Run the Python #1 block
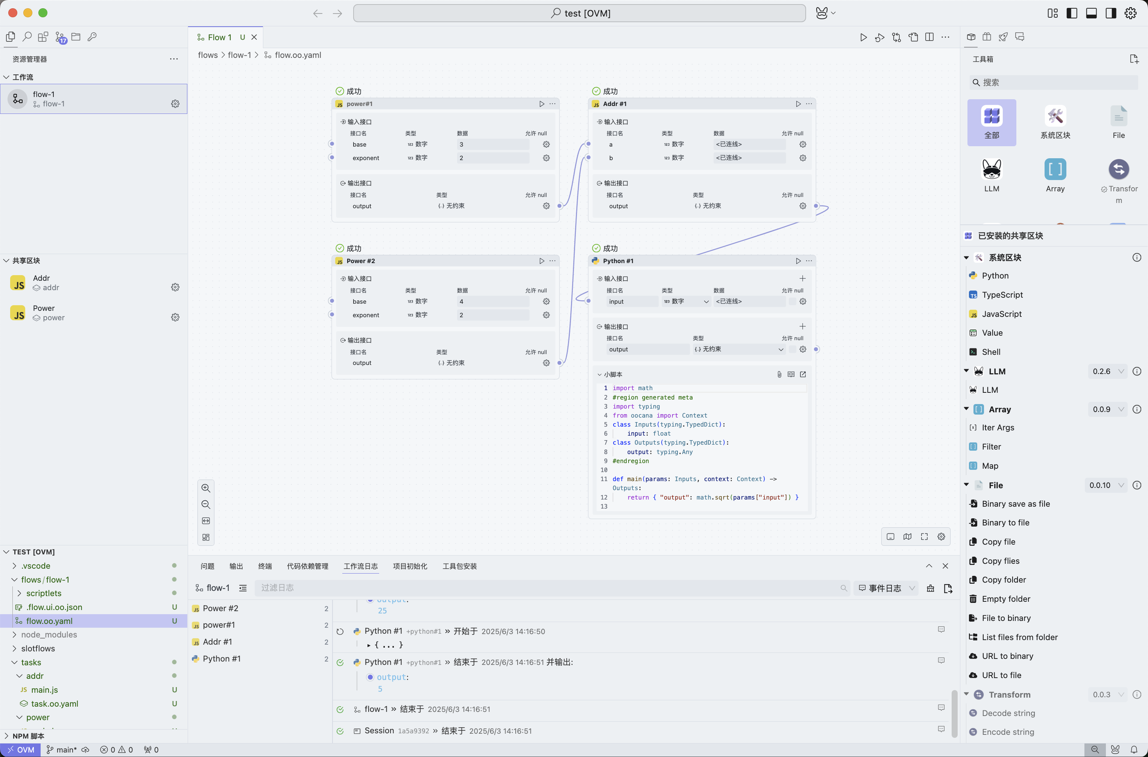Viewport: 1148px width, 757px height. pos(798,261)
